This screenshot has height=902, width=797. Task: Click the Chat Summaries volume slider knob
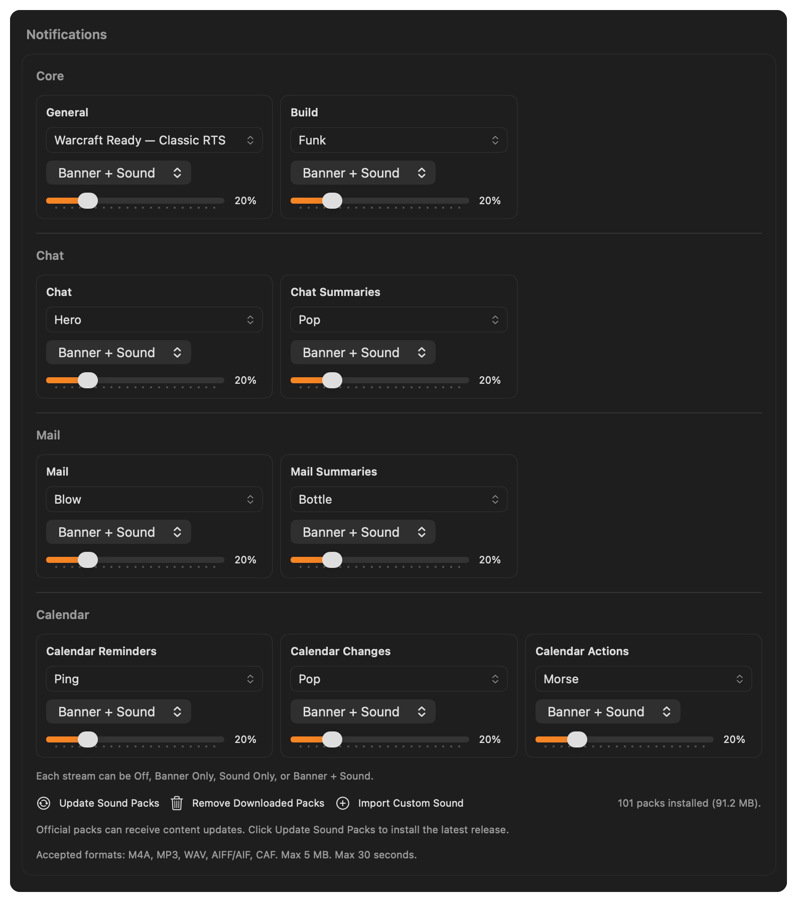coord(332,380)
